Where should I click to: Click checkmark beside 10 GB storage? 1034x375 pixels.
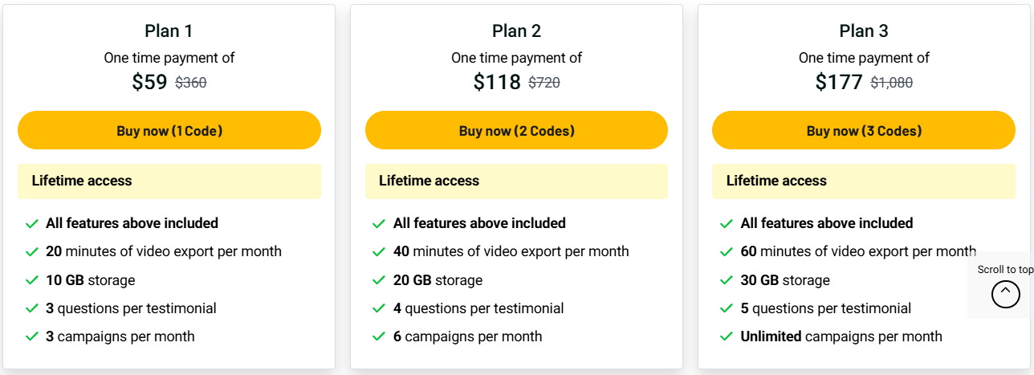pos(32,280)
